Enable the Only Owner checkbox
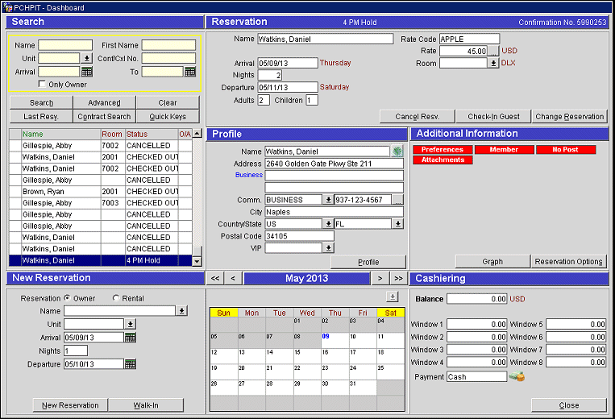Viewport: 615px width, 419px height. coord(44,84)
